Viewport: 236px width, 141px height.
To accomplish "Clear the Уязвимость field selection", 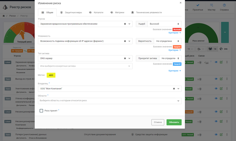I will pos(125,41).
